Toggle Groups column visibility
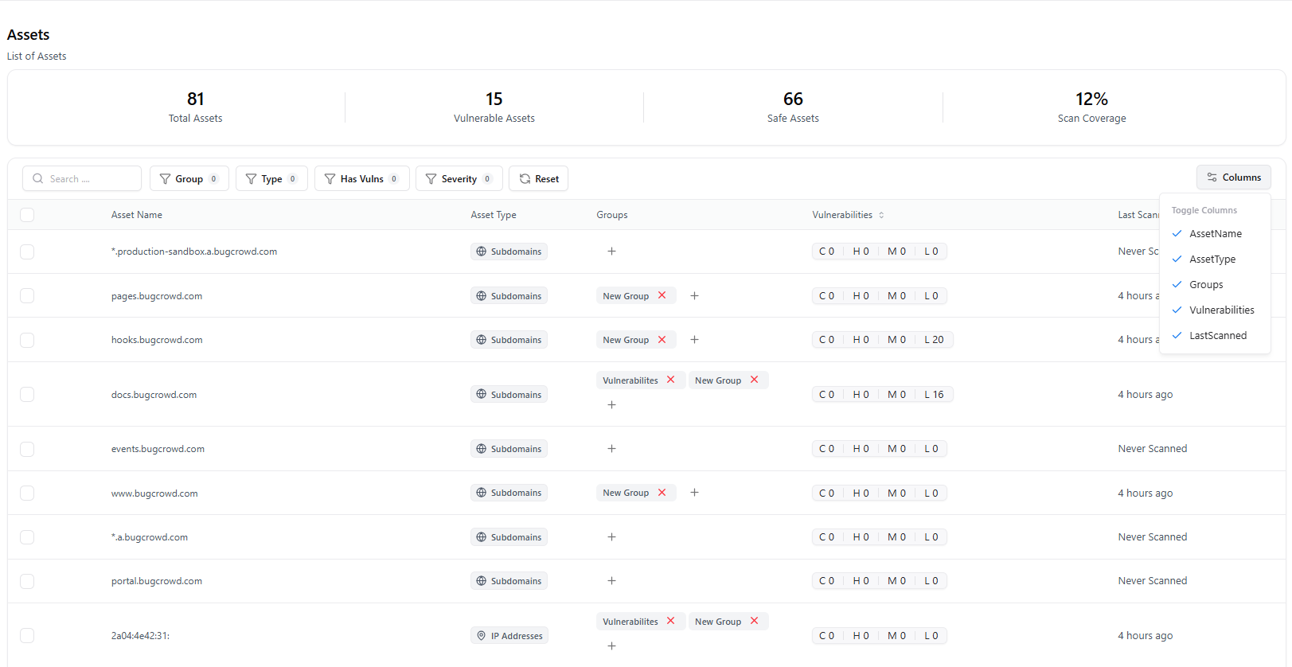1292x667 pixels. (x=1215, y=284)
